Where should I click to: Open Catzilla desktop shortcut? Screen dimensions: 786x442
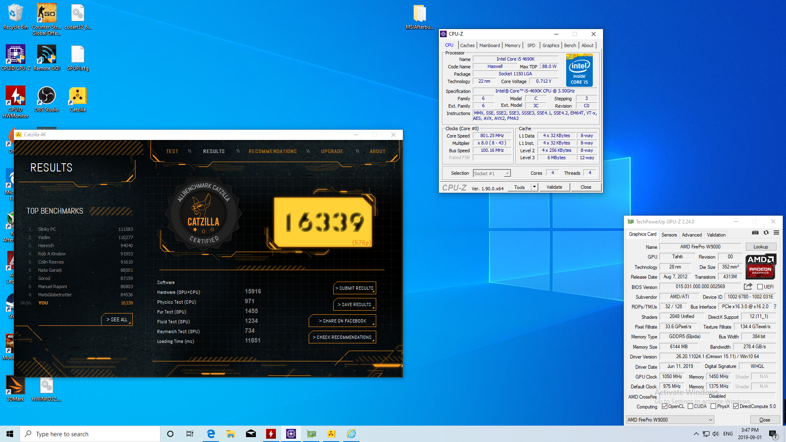[77, 99]
